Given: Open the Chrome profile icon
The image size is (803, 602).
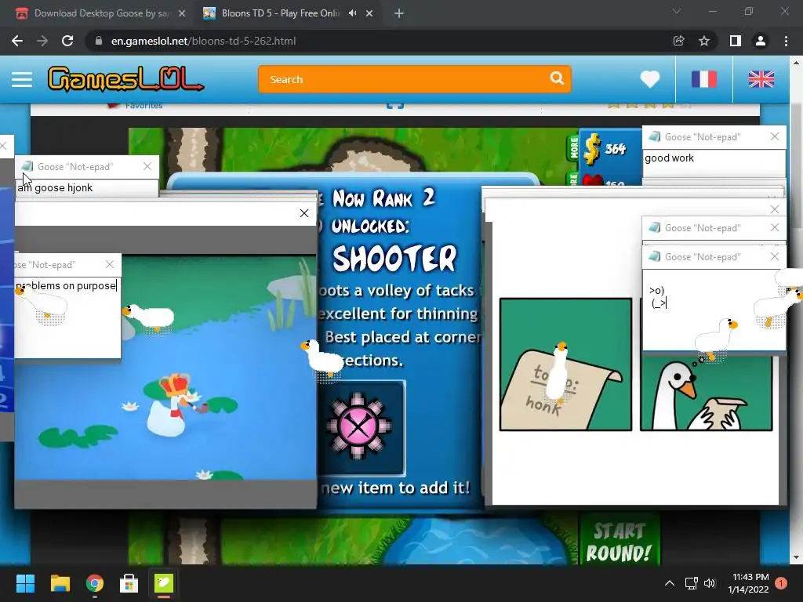Looking at the screenshot, I should point(761,41).
